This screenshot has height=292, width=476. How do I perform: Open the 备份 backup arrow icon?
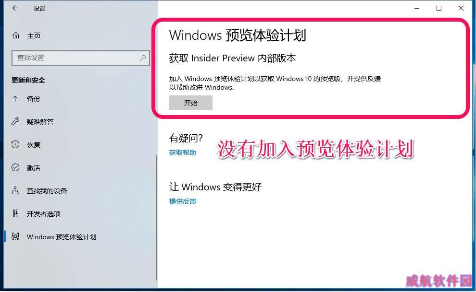point(15,99)
